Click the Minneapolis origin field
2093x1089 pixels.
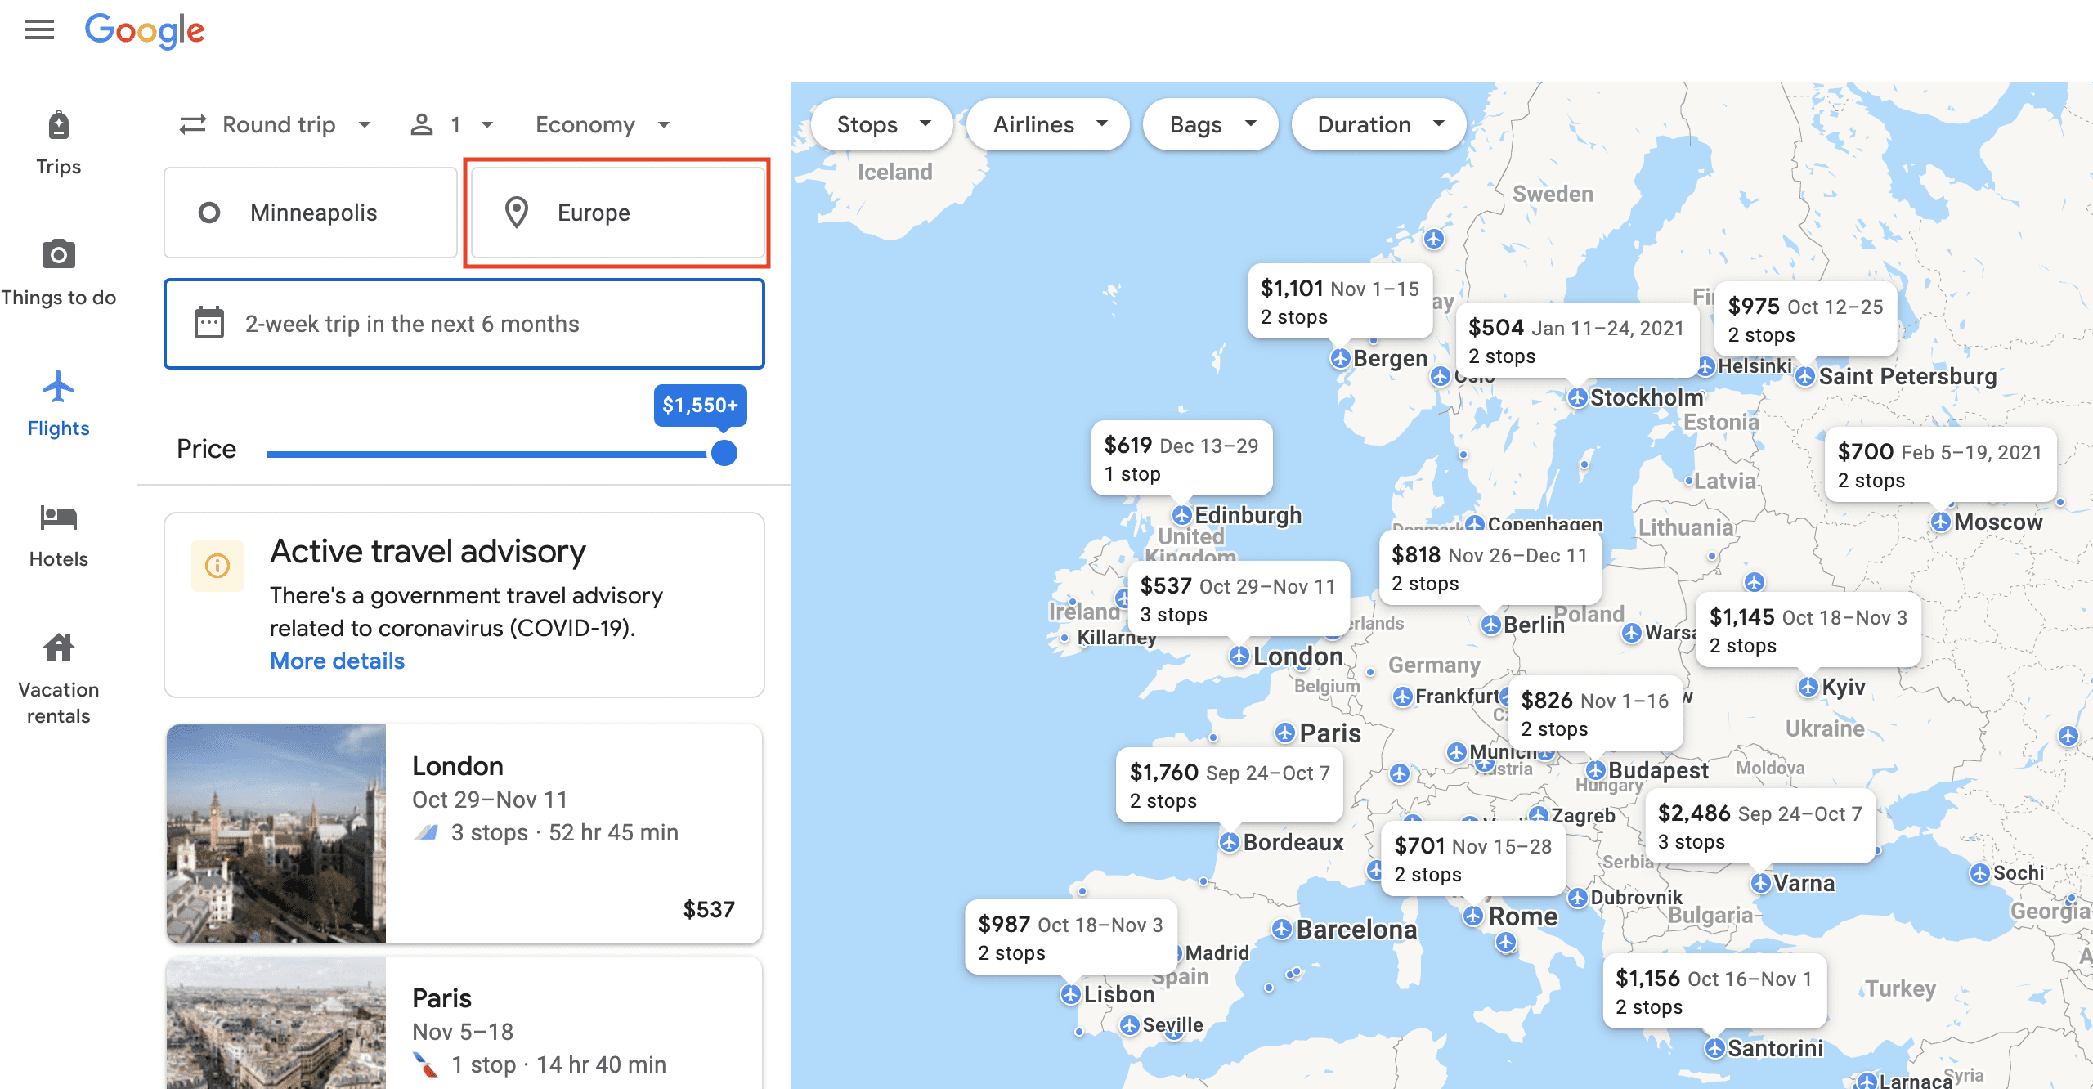311,213
